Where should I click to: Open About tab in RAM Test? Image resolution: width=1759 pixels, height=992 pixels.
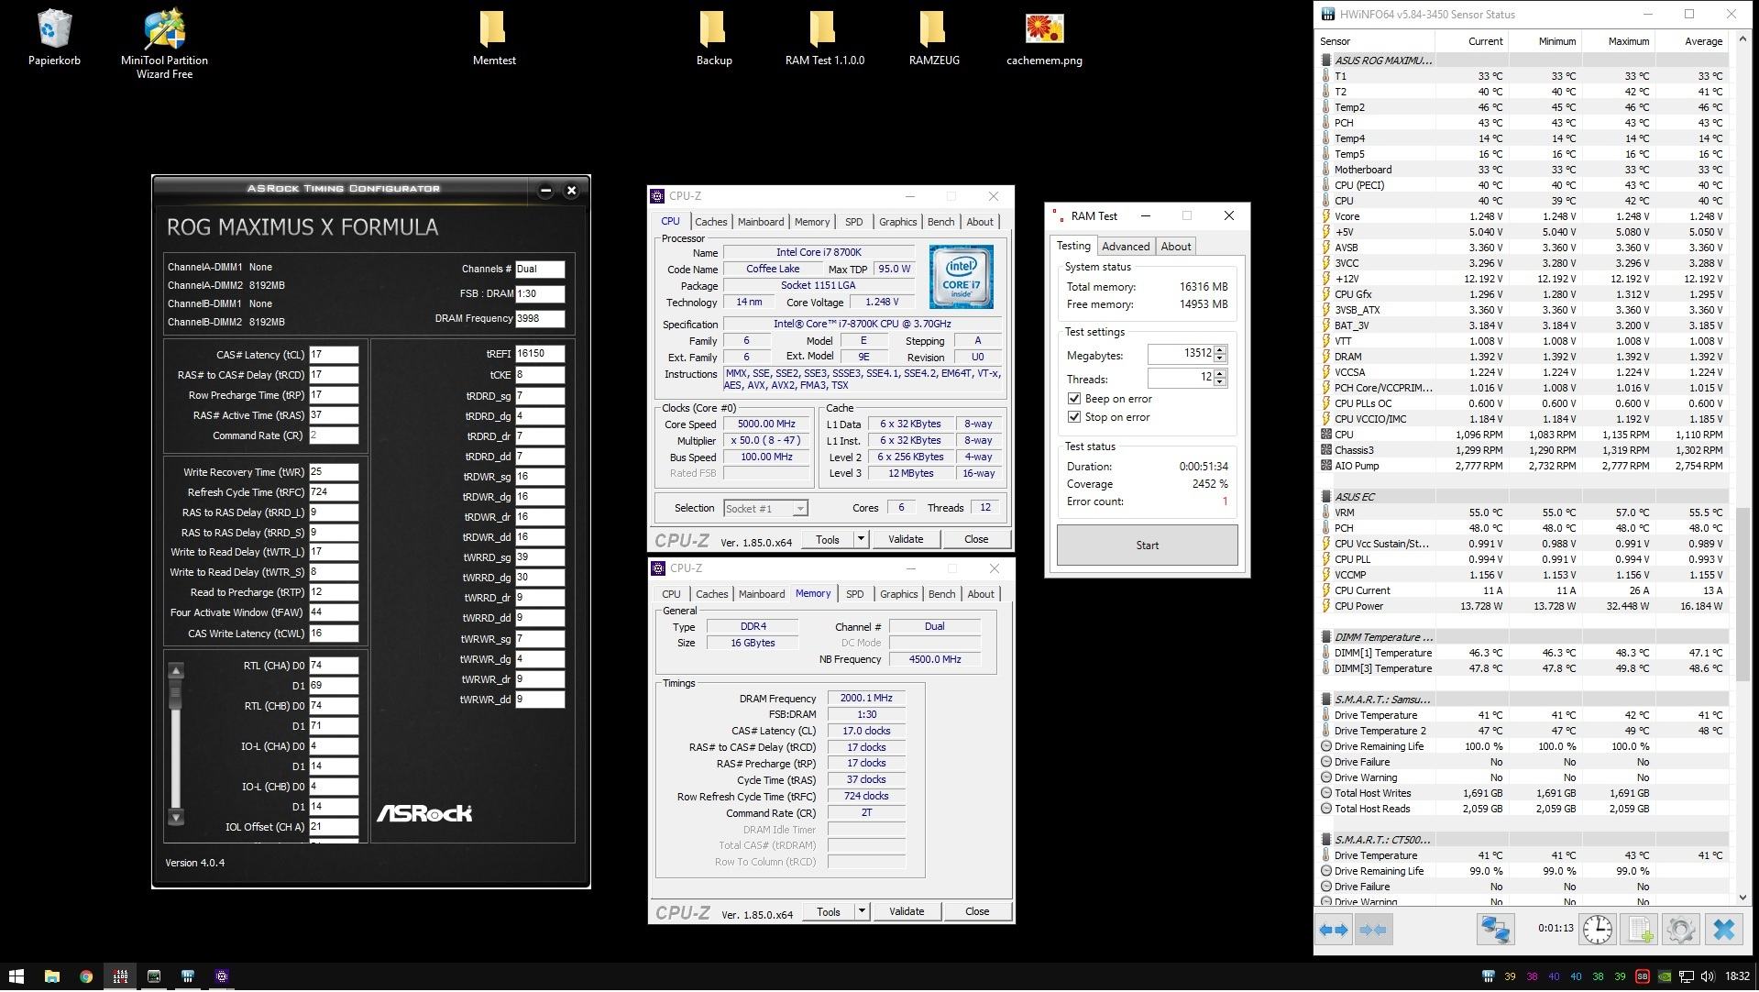pos(1176,247)
